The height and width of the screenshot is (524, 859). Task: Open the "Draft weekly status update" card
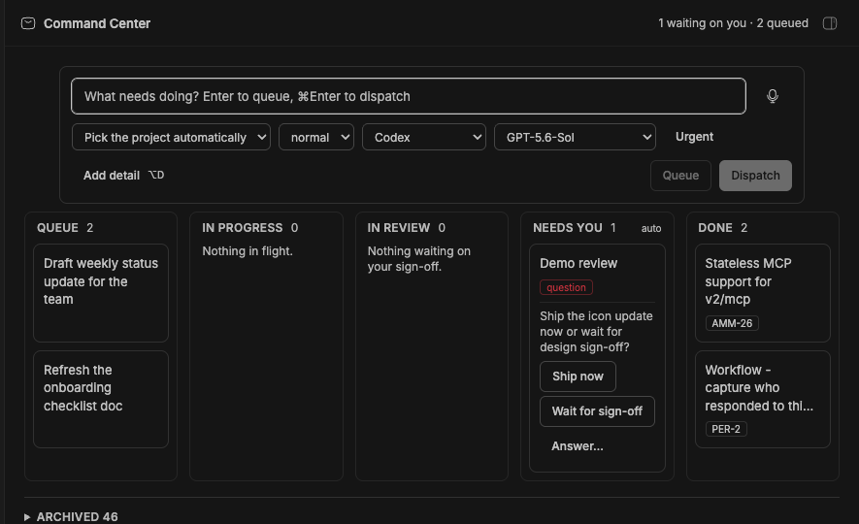point(101,293)
